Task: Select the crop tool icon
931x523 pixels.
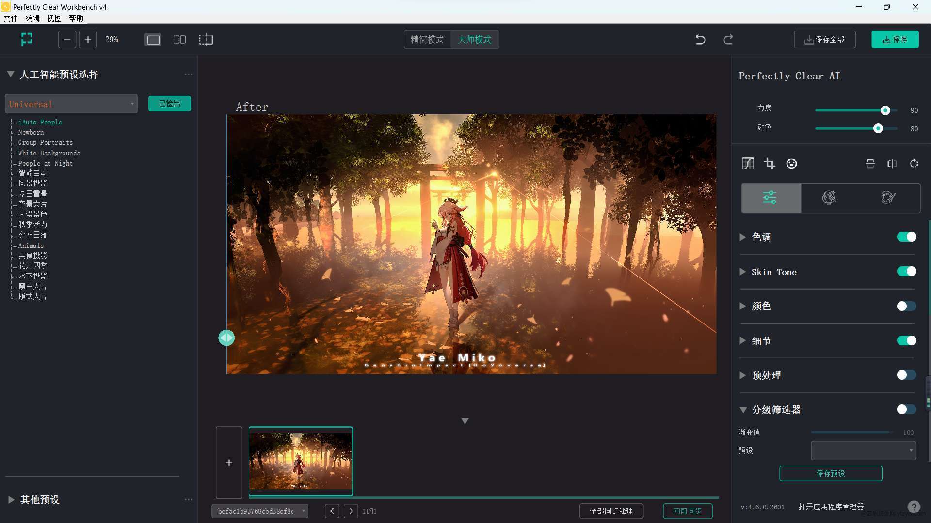Action: [x=770, y=164]
